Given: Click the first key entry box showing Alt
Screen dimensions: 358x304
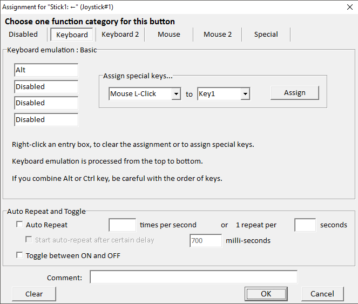Looking at the screenshot, I should click(x=46, y=70).
